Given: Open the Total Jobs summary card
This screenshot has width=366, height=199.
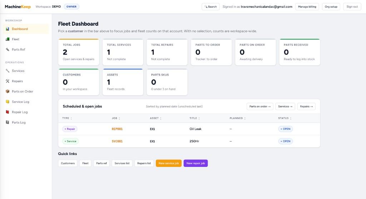Looking at the screenshot, I should (79, 52).
